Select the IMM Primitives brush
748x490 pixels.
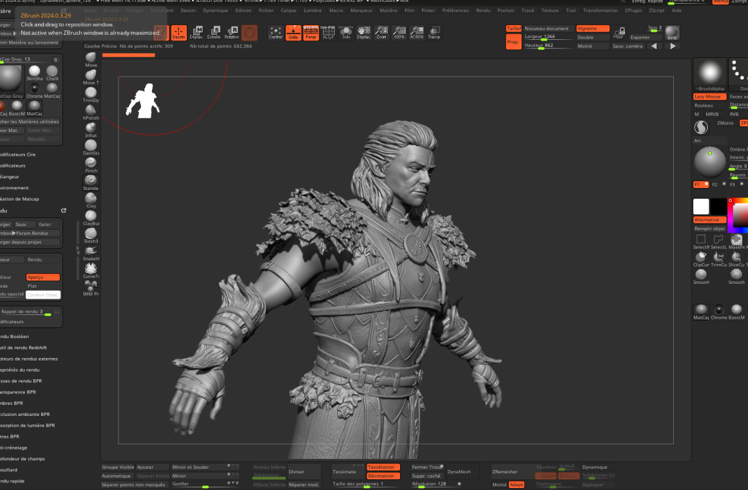91,288
